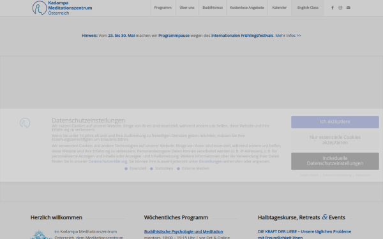The height and width of the screenshot is (239, 383).
Task: Open the Datenschutzerklärung link below the cookie buttons
Action: click(337, 175)
